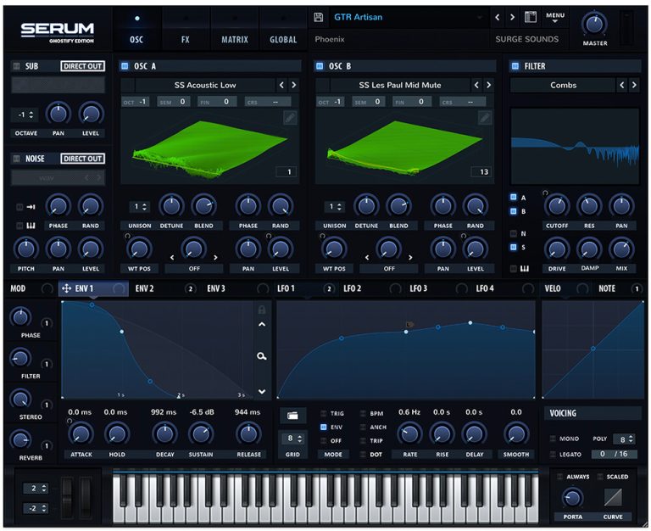
Task: Click ENV 1 graph scroll down chevron
Action: [262, 391]
